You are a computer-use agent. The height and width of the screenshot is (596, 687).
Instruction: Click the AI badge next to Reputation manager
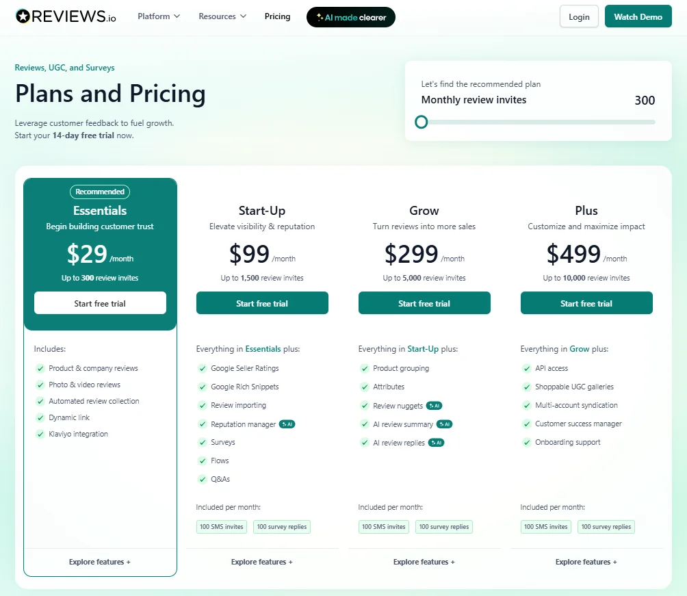point(287,424)
